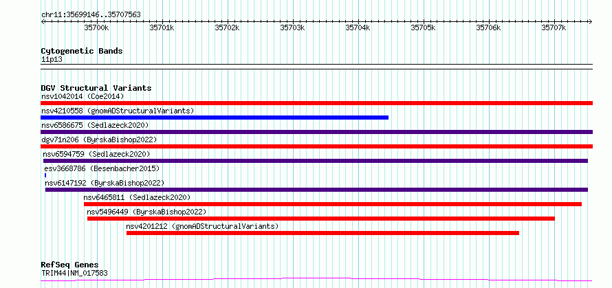Click the 35702k ruler position
Viewport: 612px width, 288px height.
(227, 27)
